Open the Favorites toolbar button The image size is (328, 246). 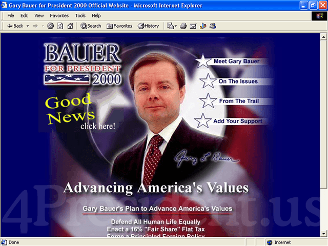pos(119,26)
